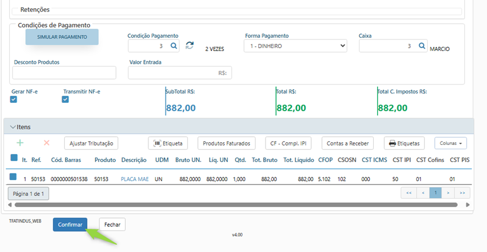This screenshot has height=252, width=487.
Task: Click the Simular Pagamento button
Action: pos(62,37)
